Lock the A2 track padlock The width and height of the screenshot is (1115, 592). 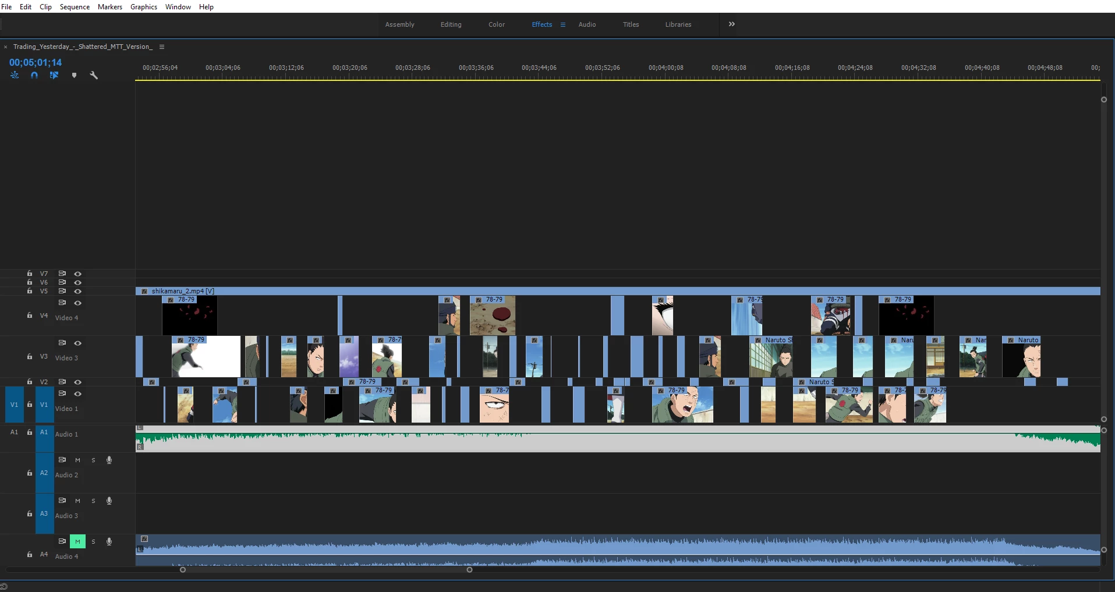tap(30, 473)
